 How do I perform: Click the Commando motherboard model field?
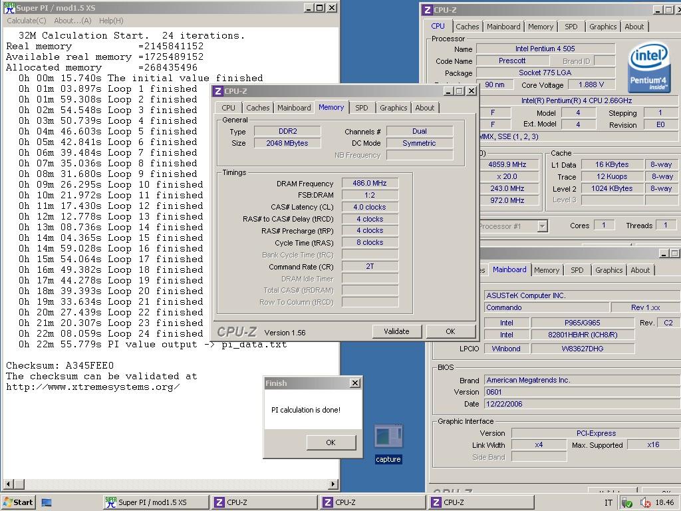tap(546, 307)
